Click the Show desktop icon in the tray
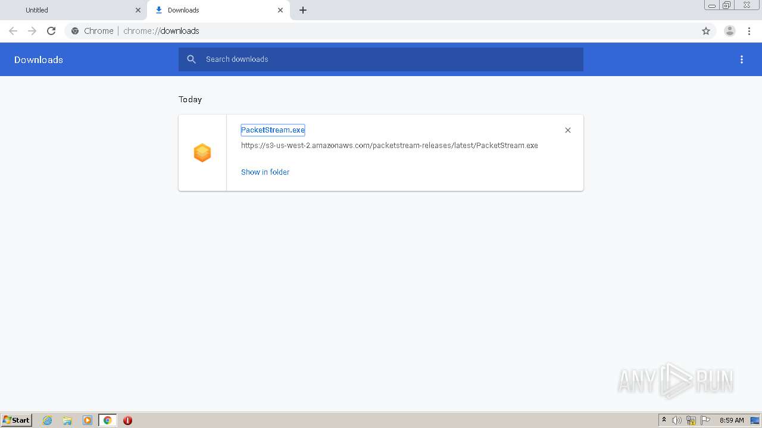762x428 pixels. point(755,420)
